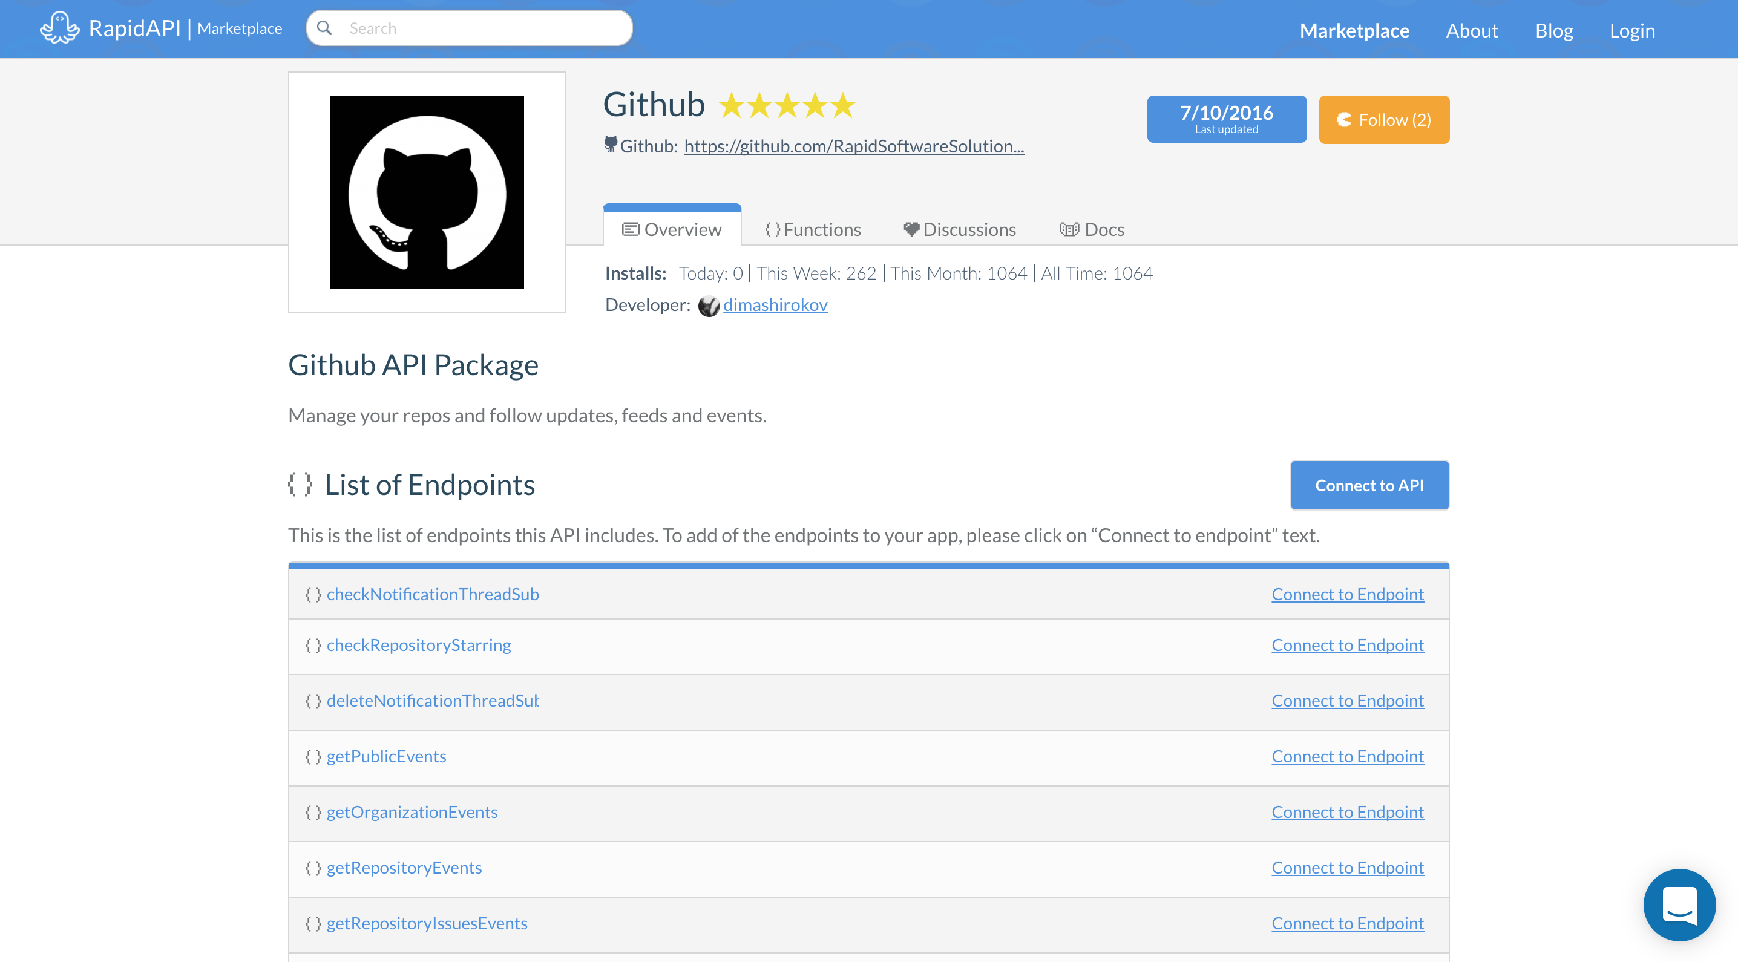Click the Github octocat logo thumbnail
This screenshot has height=962, width=1738.
coord(427,192)
